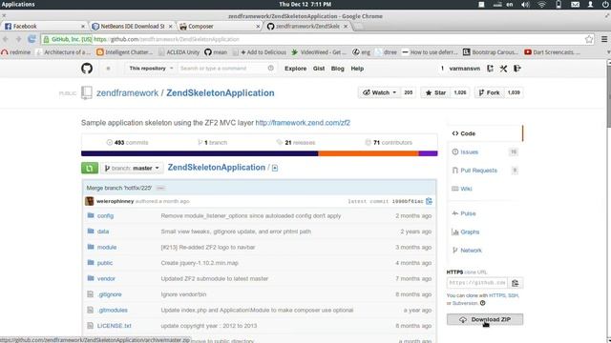The image size is (611, 343).
Task: Go back using the browser back arrow
Action: (x=6, y=39)
